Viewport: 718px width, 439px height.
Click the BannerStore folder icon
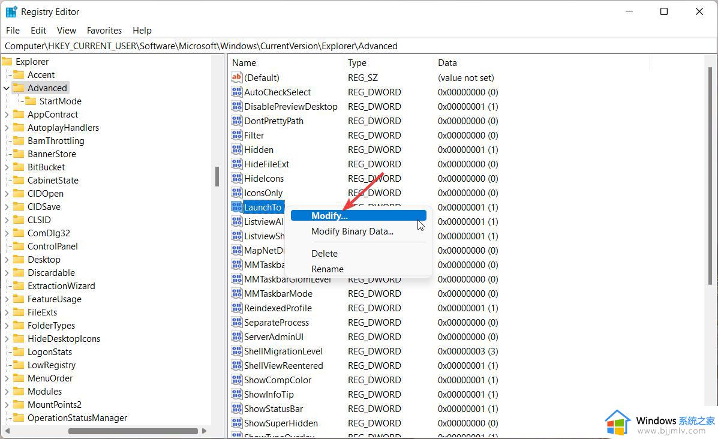click(x=19, y=154)
